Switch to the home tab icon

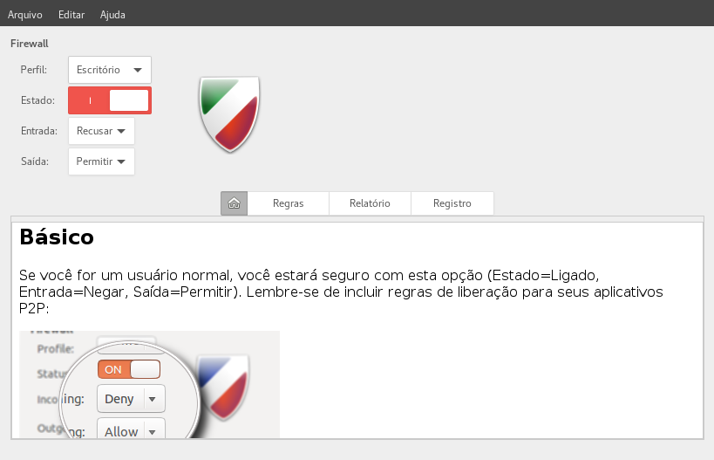[x=234, y=203]
